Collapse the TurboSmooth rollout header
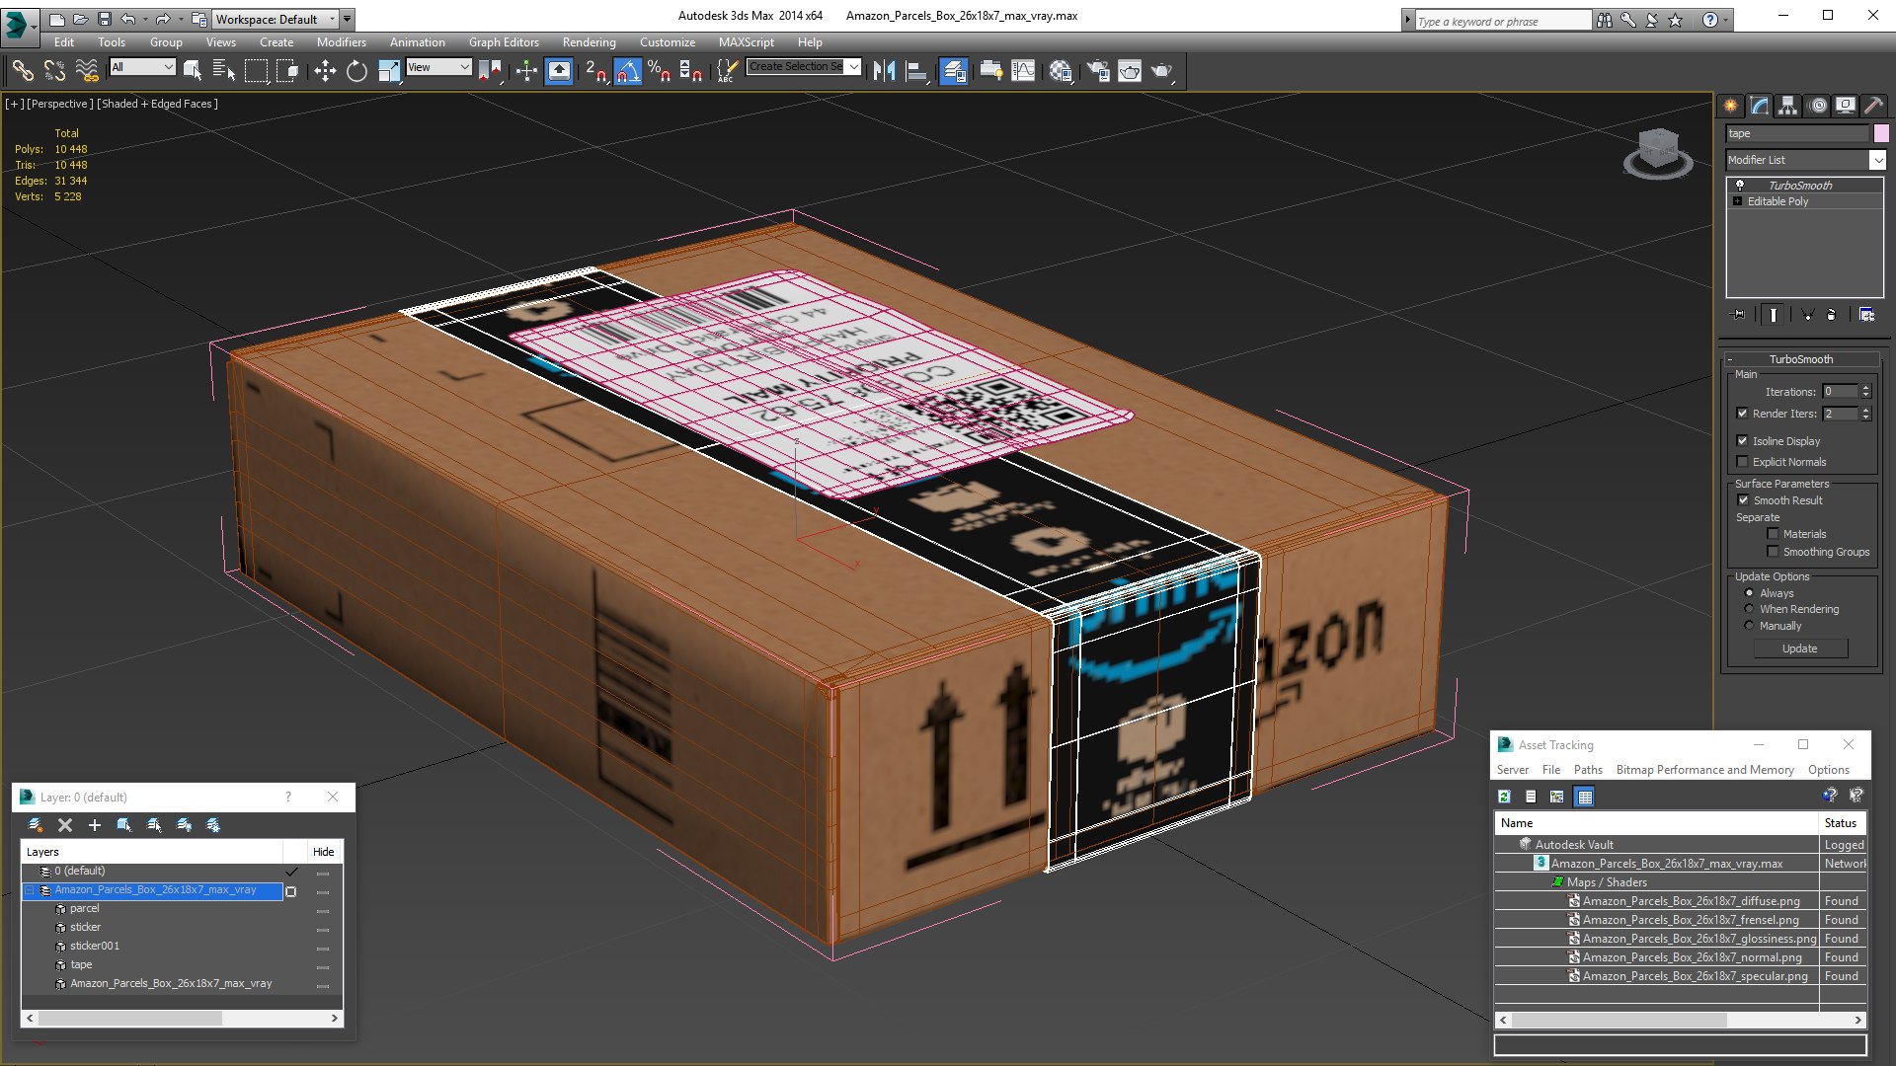The image size is (1896, 1066). pos(1800,358)
